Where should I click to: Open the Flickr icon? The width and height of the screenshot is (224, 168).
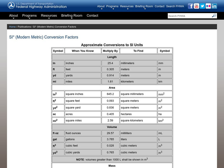(x=208, y=6)
